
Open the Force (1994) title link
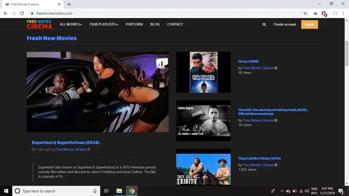pos(249,61)
